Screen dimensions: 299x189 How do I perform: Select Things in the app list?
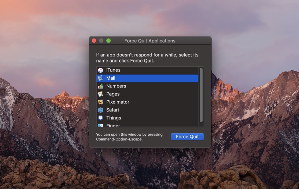coord(148,118)
